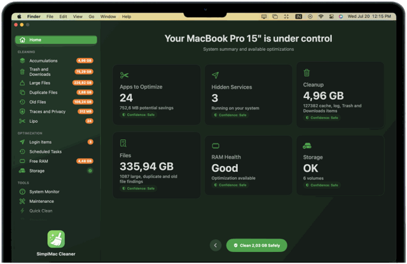Click the 312 MB Traces and Privacy badge
This screenshot has height=264, width=407.
click(x=85, y=111)
